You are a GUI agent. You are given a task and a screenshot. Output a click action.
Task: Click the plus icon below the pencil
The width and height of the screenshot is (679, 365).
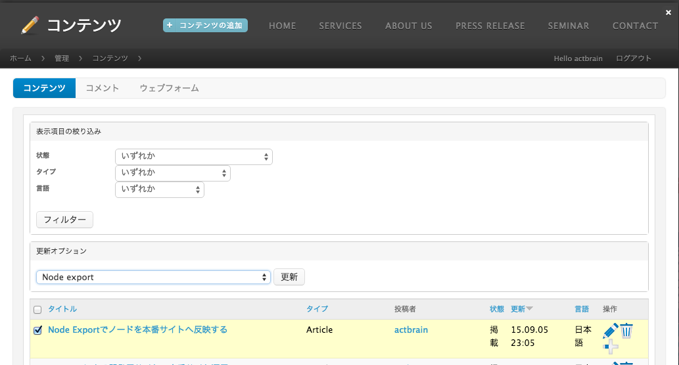click(x=611, y=347)
